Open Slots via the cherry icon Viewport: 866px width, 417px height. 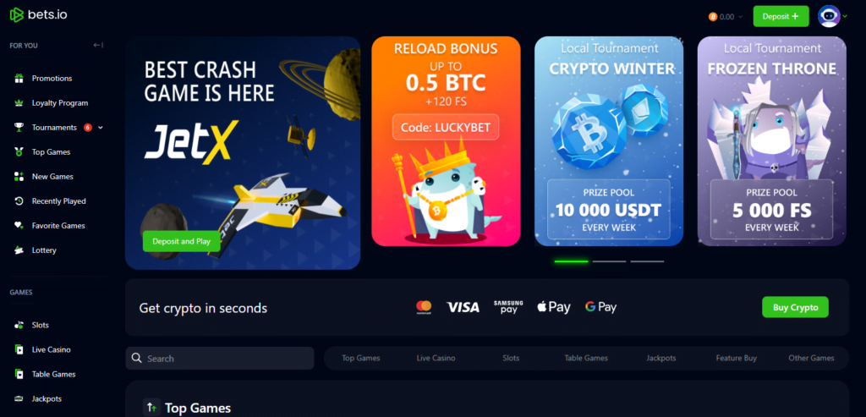pos(19,326)
